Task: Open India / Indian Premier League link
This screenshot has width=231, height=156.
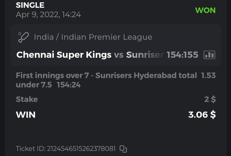Action: pos(93,37)
